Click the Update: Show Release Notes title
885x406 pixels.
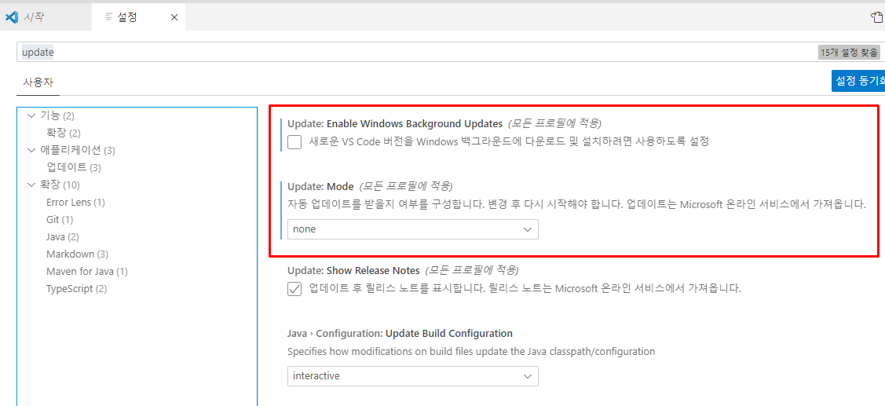point(353,270)
